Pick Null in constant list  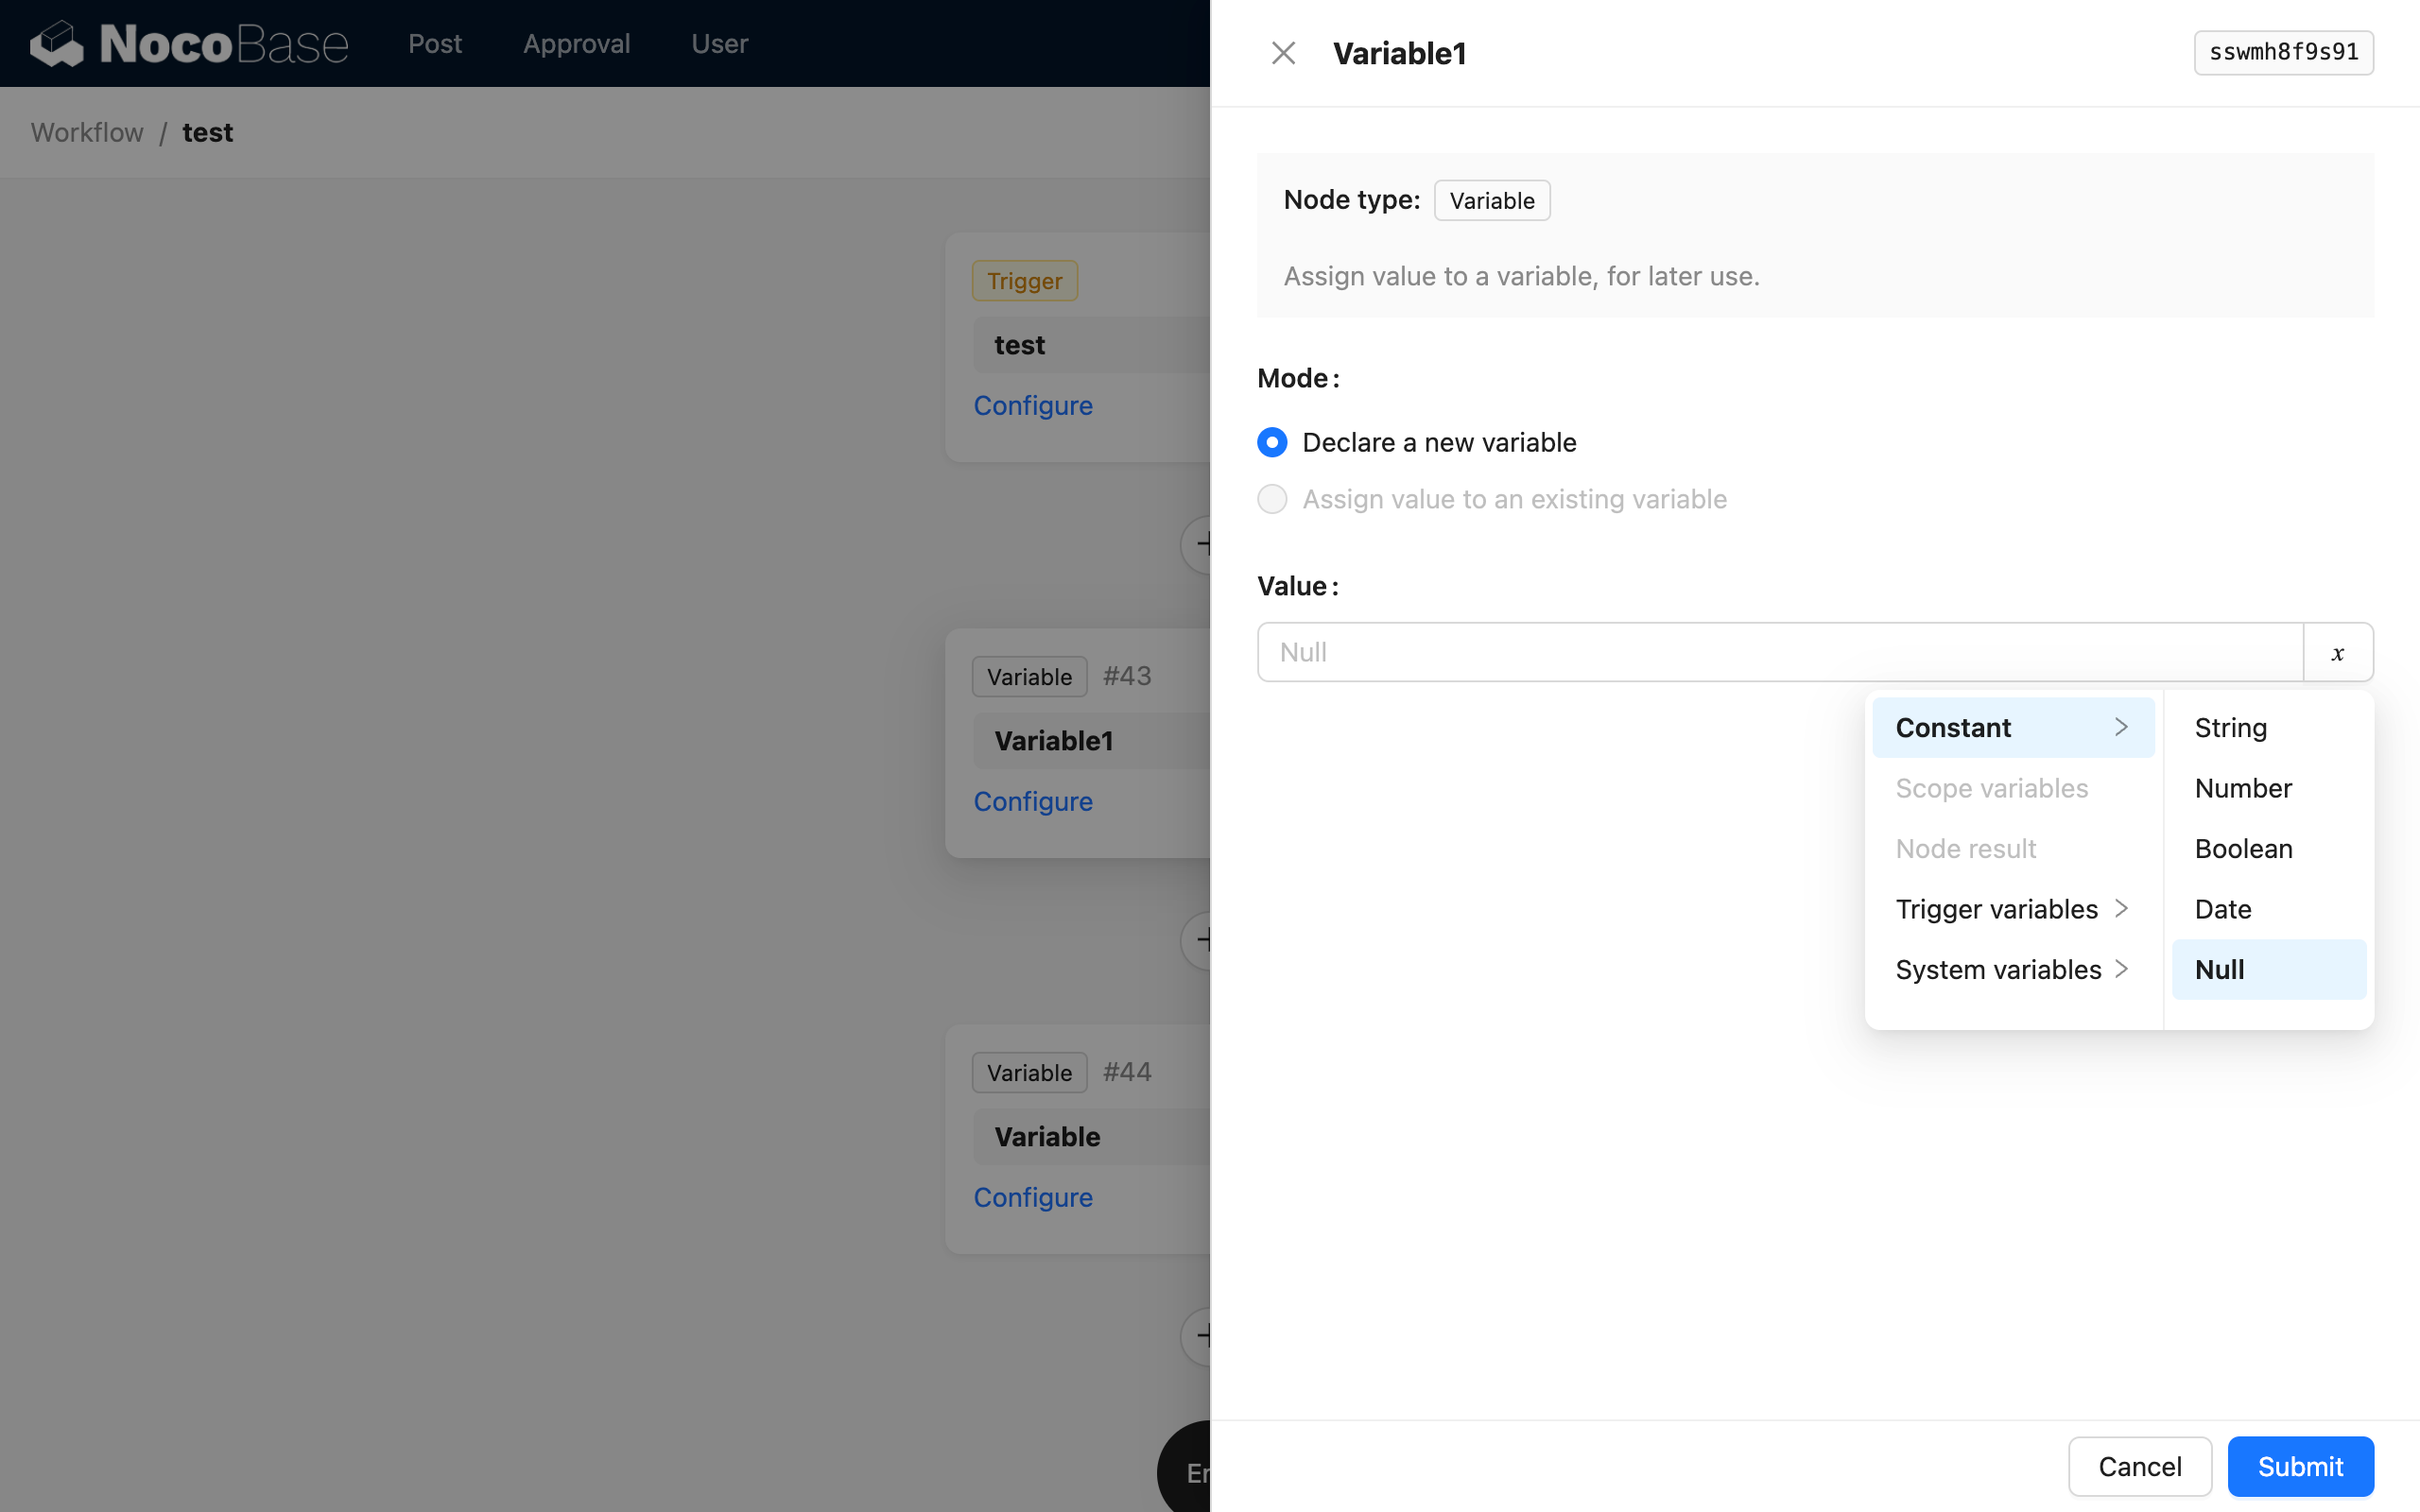(2220, 970)
